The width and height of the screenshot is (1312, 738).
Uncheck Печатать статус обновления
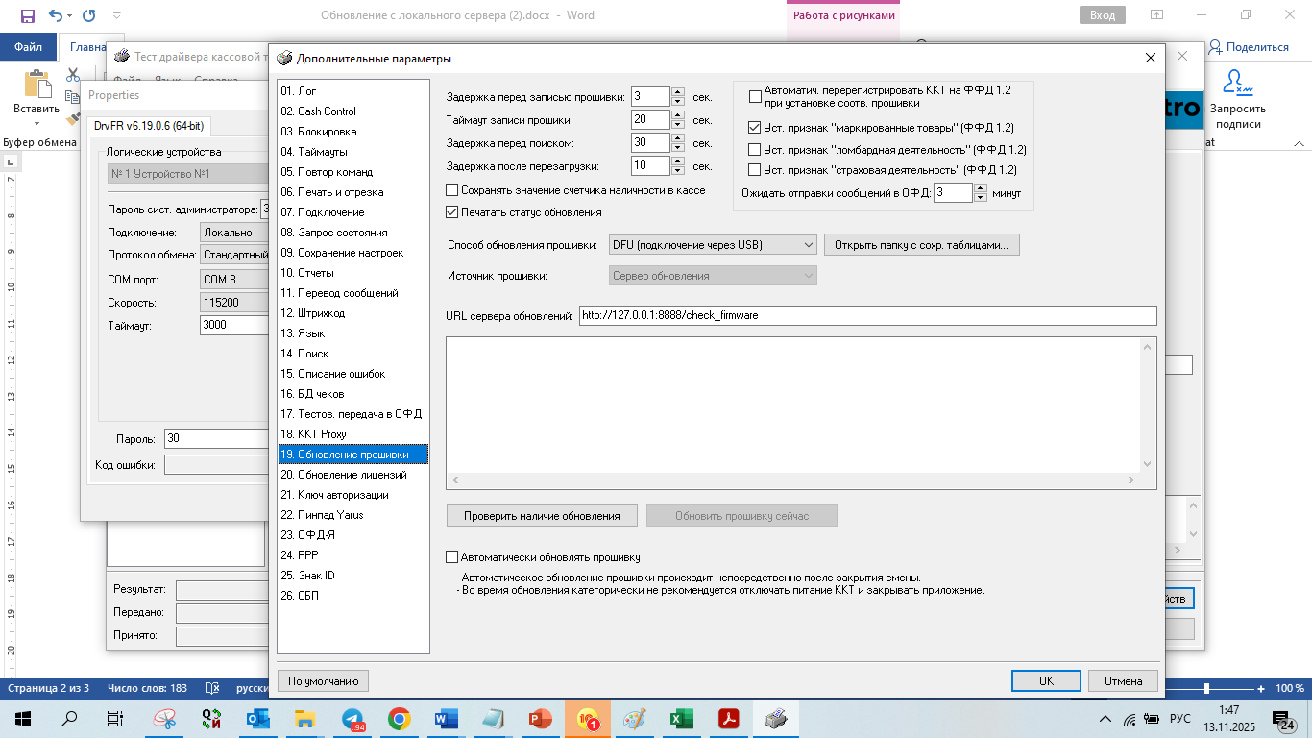[x=453, y=212]
